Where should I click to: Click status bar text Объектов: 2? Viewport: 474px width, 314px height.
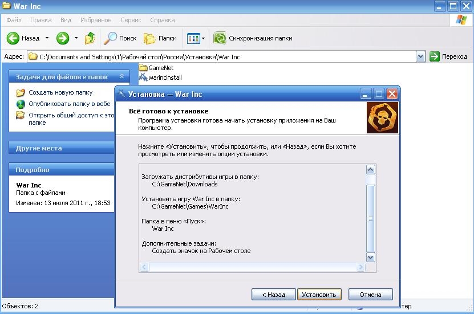[x=21, y=306]
